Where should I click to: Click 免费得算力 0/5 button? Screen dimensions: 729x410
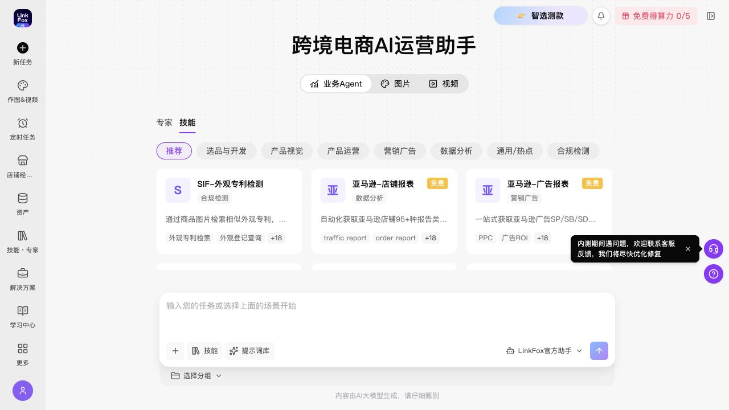coord(656,16)
